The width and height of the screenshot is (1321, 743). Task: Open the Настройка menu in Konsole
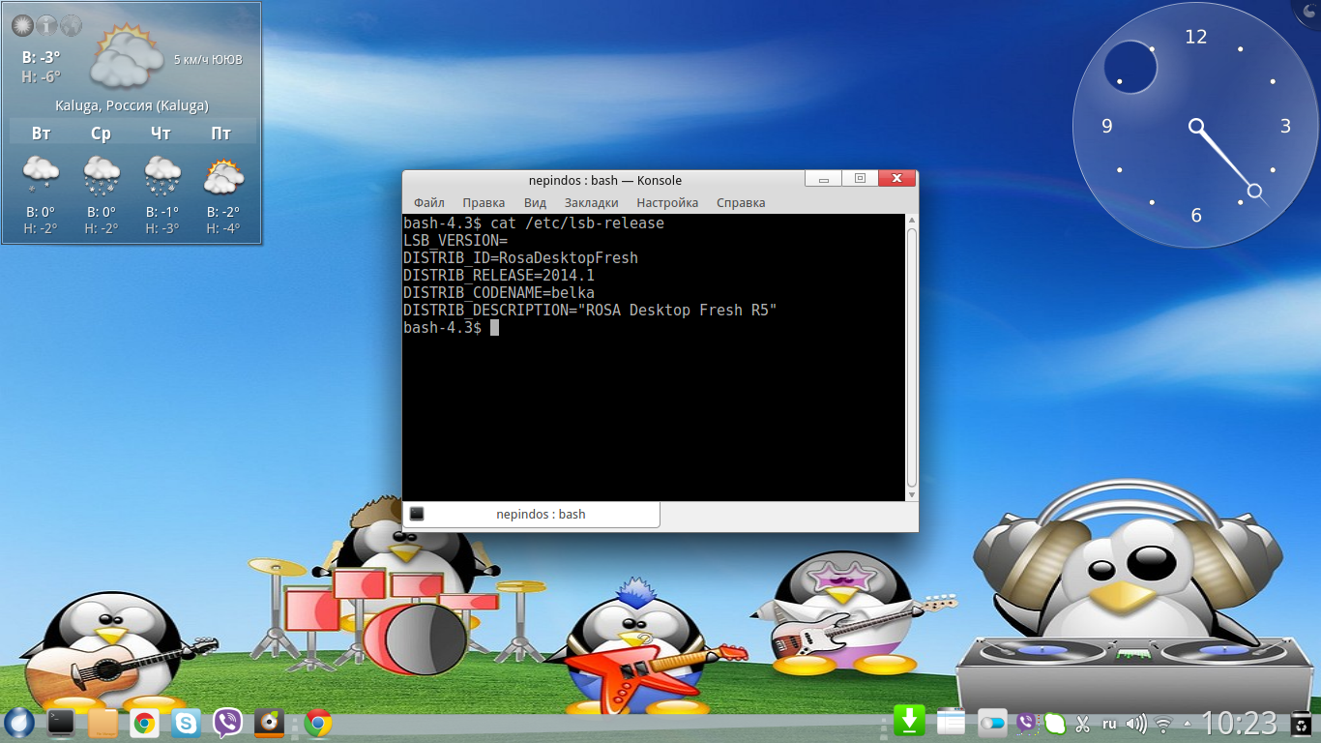667,203
